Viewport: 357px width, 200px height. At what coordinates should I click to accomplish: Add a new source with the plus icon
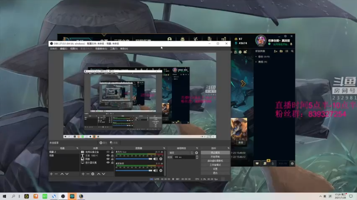83,174
